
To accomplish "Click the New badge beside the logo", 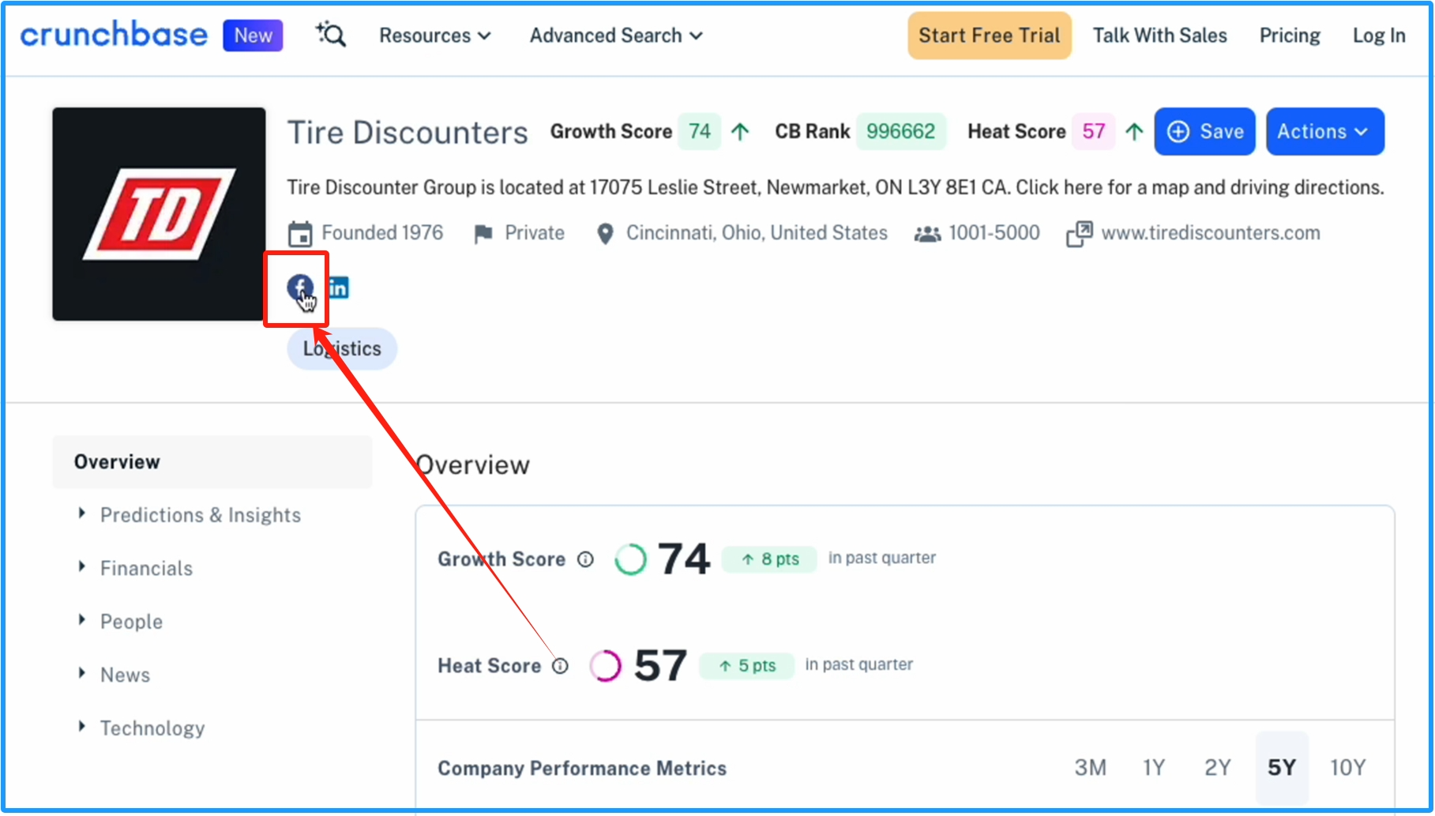I will [x=253, y=36].
